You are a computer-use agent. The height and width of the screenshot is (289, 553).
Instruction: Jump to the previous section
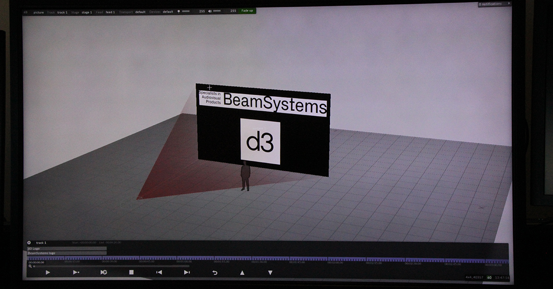[159, 272]
